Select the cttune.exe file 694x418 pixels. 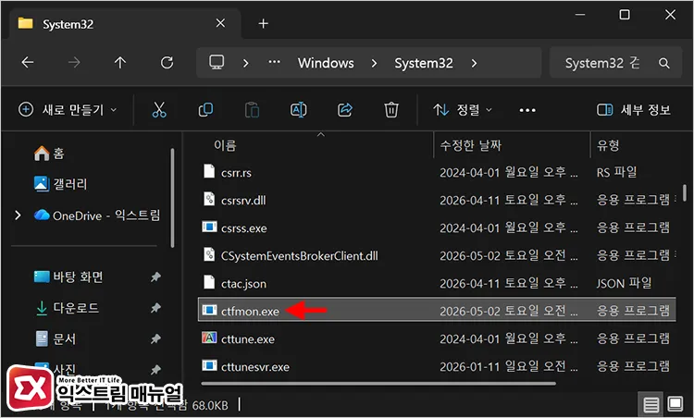(437, 338)
